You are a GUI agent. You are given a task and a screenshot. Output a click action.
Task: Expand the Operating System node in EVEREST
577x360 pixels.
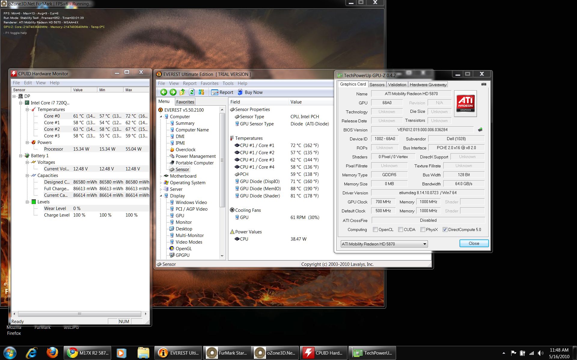pos(161,183)
